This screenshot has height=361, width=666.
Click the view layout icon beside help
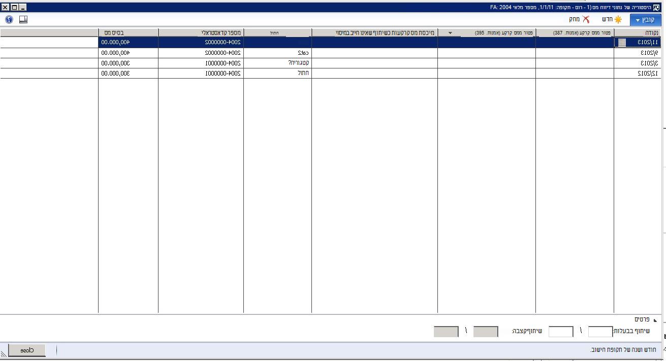point(23,19)
